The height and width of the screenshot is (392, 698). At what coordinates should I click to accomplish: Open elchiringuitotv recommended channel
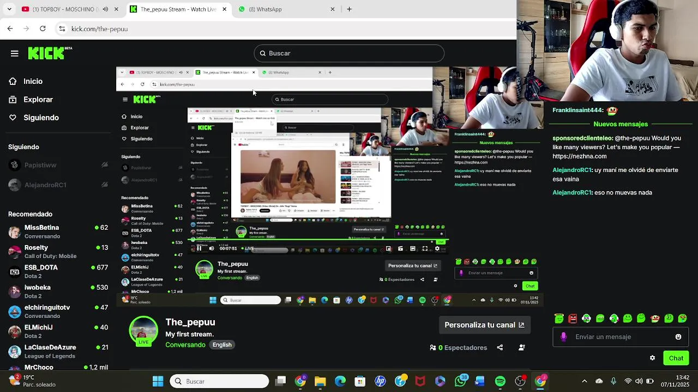point(58,311)
